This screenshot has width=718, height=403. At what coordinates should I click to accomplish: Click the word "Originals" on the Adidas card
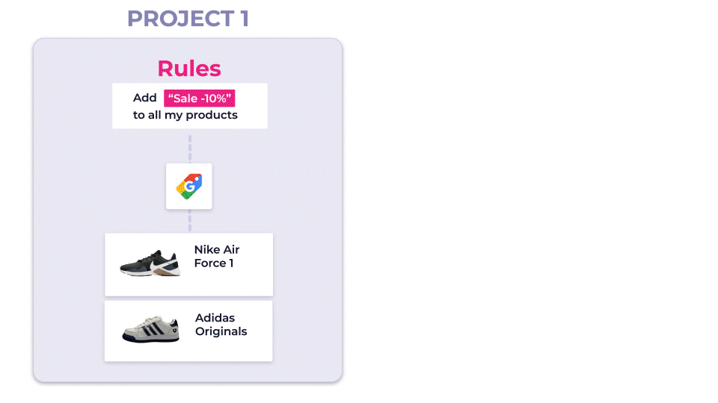(x=221, y=331)
